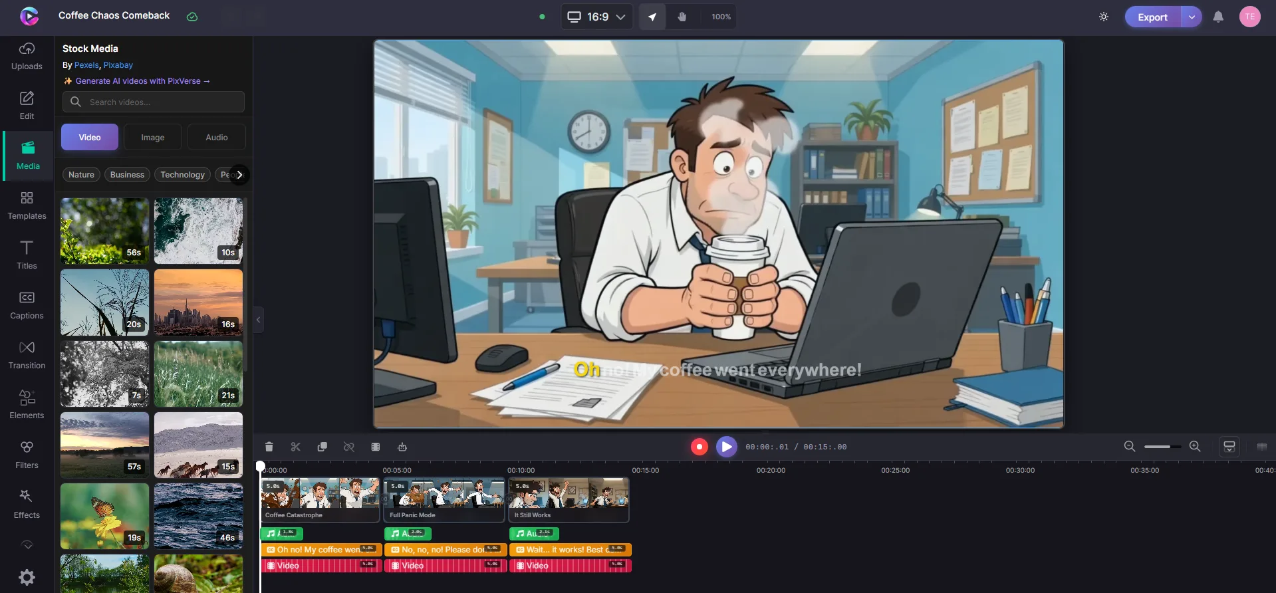This screenshot has width=1276, height=593.
Task: Open the Transition panel
Action: pyautogui.click(x=27, y=356)
